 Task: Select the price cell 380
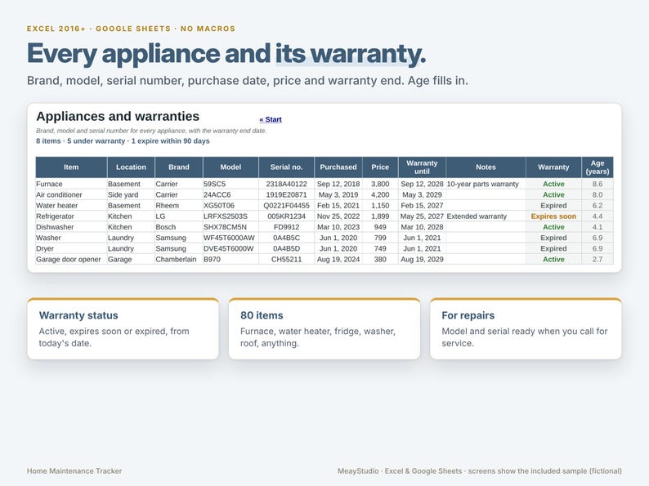pos(380,260)
